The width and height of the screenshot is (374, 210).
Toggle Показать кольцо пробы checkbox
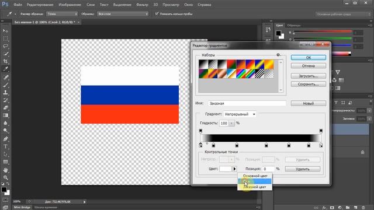click(157, 14)
